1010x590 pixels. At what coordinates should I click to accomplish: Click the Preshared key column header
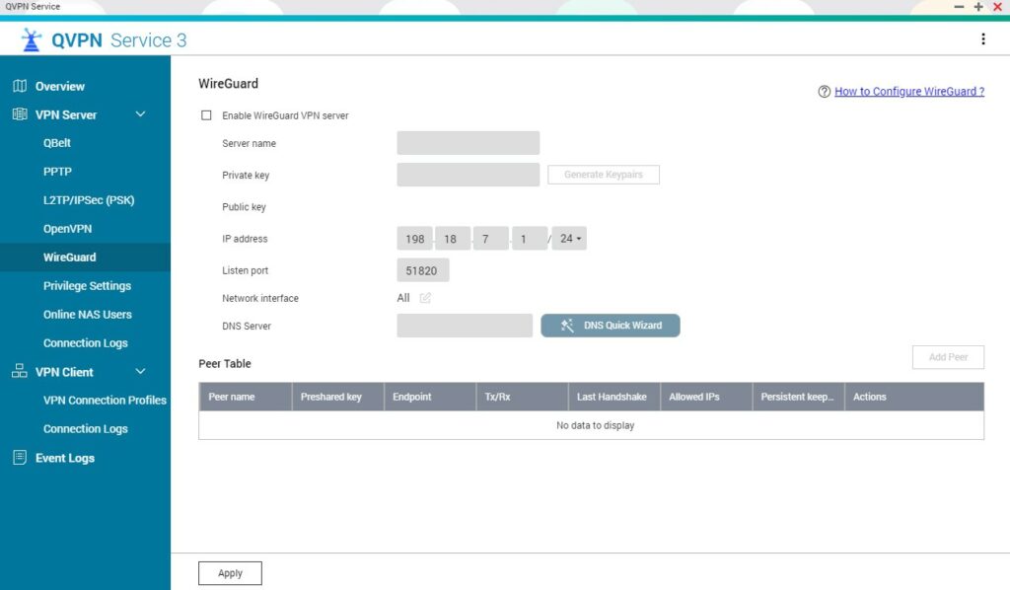338,397
